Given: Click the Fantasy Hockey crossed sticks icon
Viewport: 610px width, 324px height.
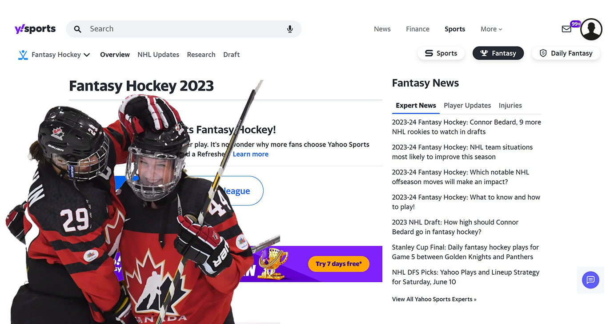Looking at the screenshot, I should (23, 55).
